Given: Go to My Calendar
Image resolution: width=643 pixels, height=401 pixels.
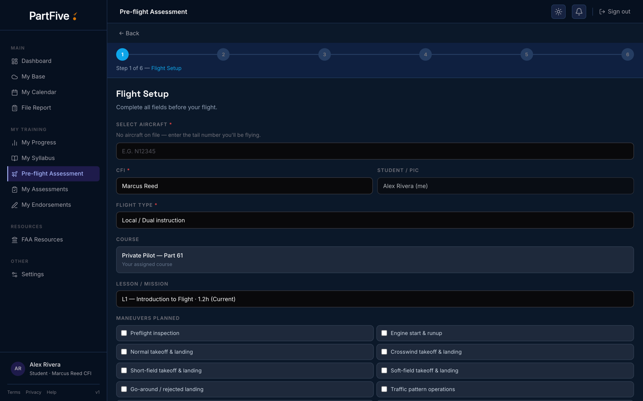Looking at the screenshot, I should click(x=53, y=92).
